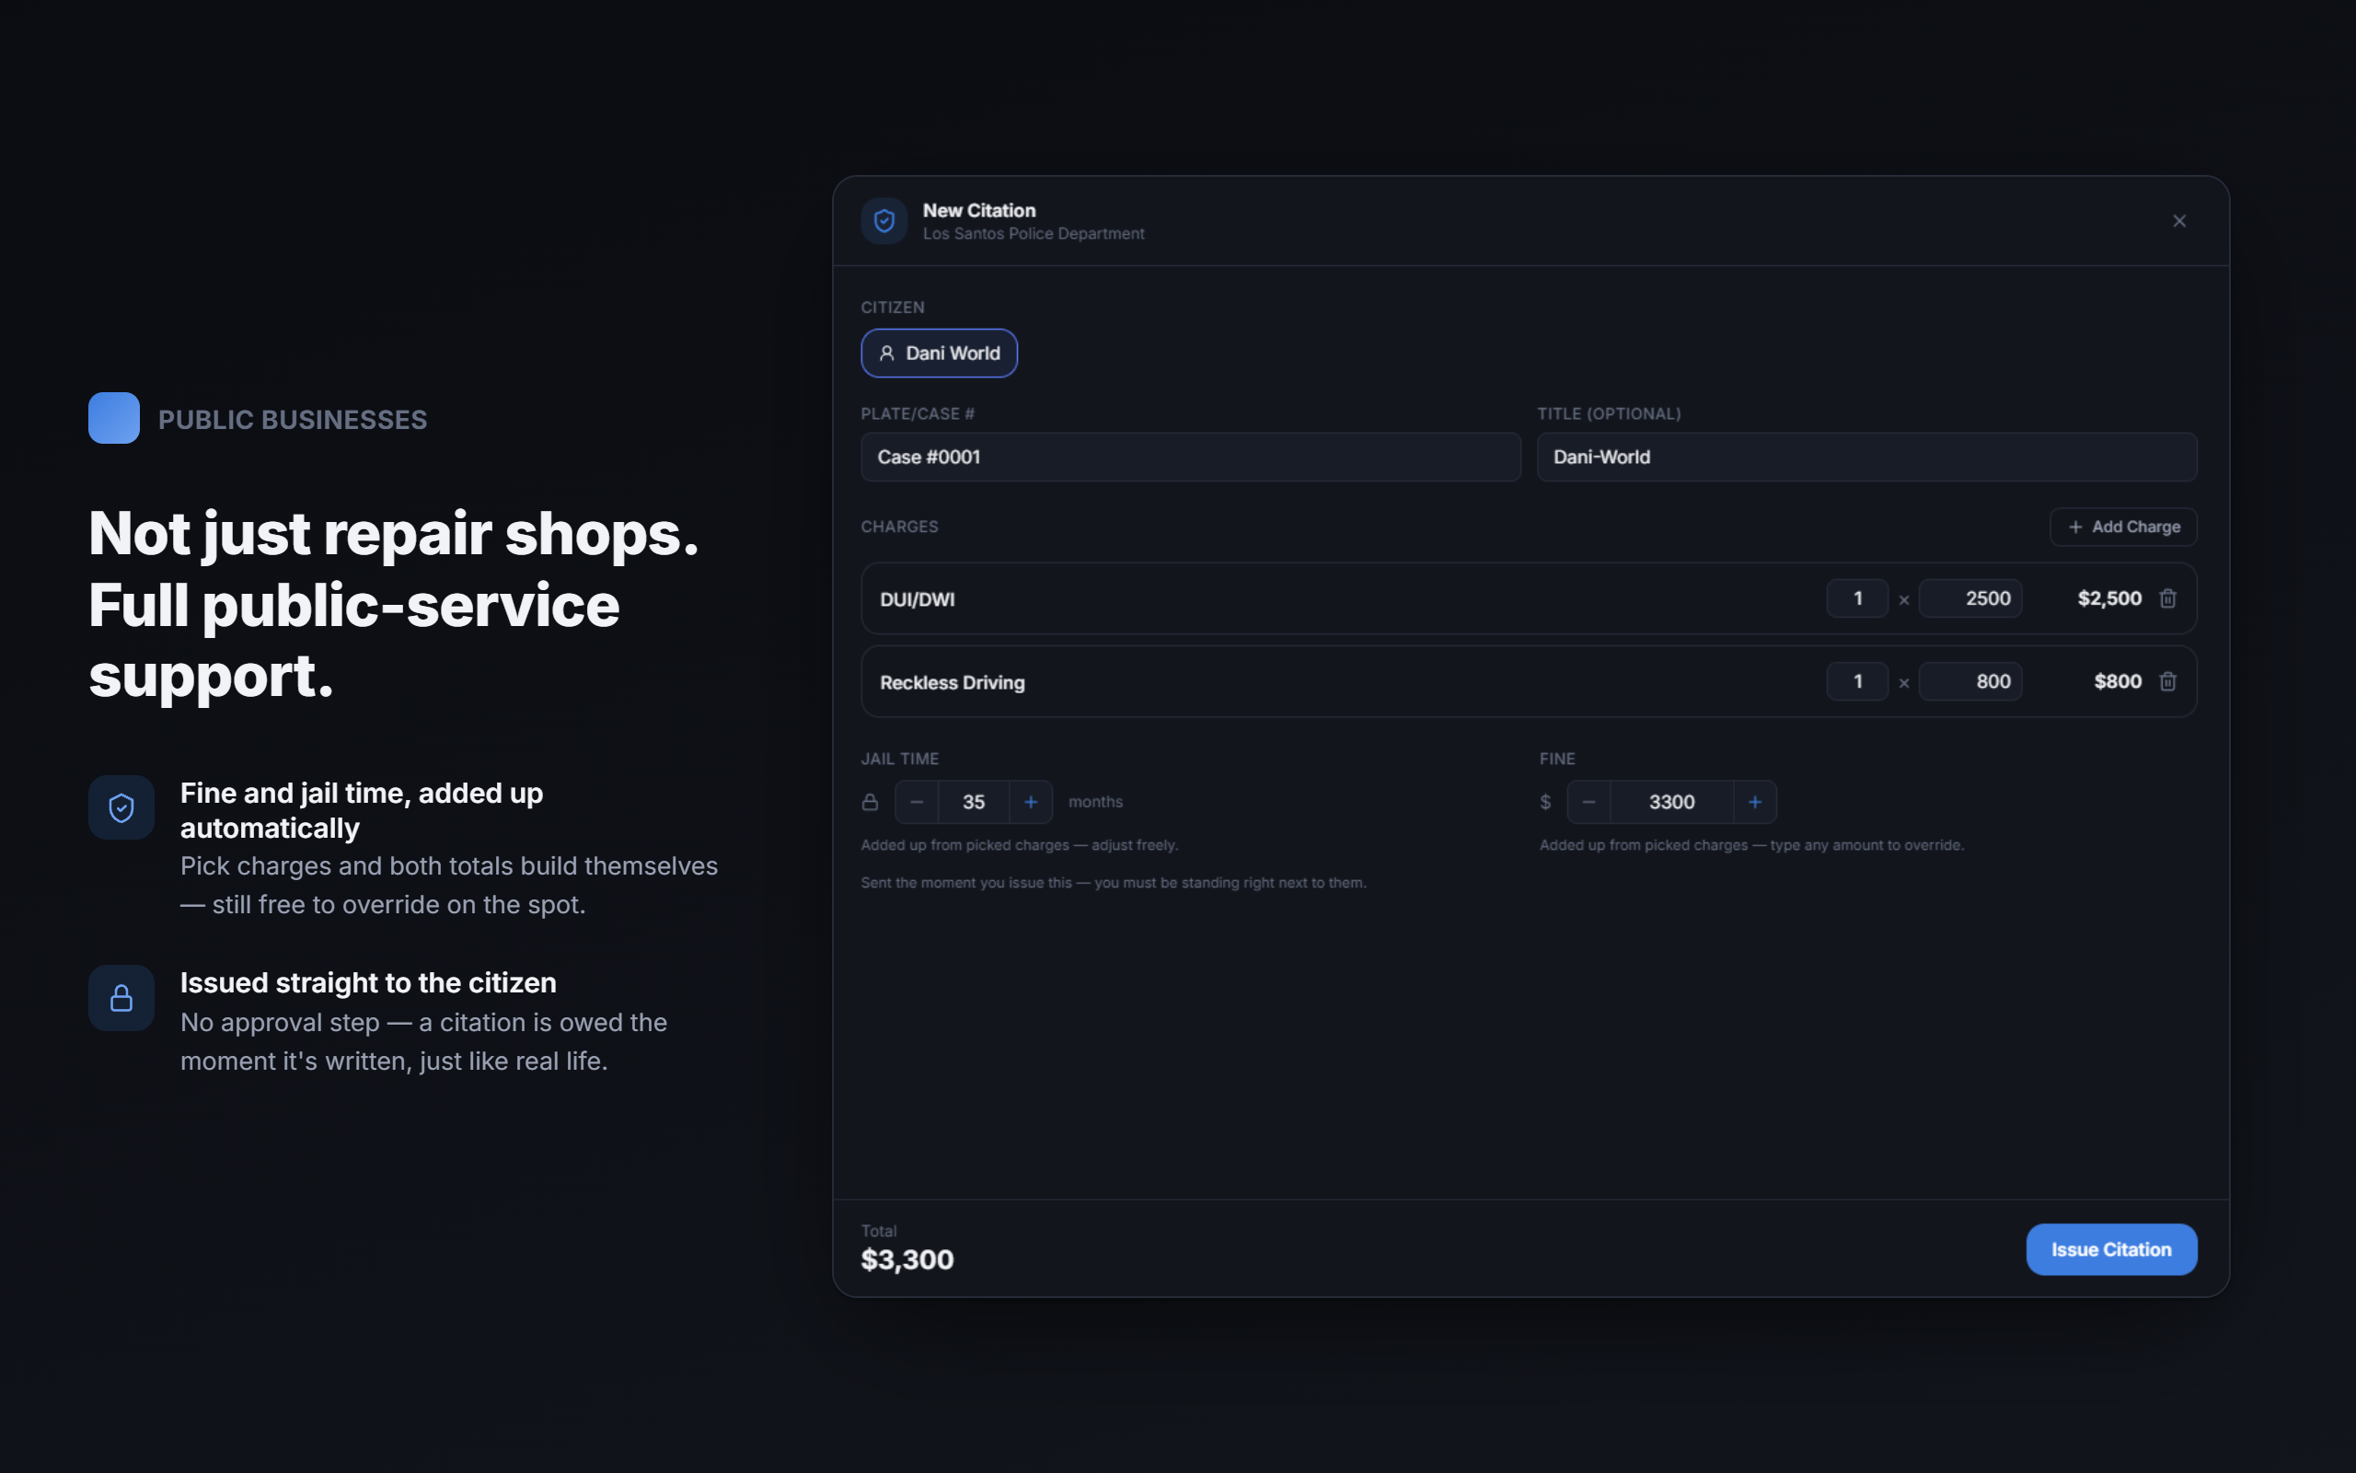The image size is (2356, 1473).
Task: Click the Title (optional) input field
Action: pyautogui.click(x=1866, y=457)
